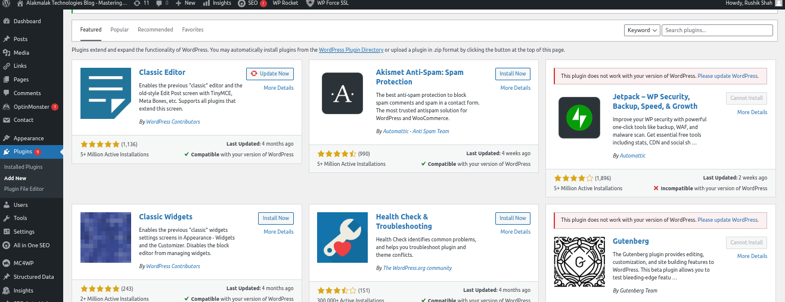
Task: Click the Jetpack plugin thumbnail
Action: coord(579,118)
